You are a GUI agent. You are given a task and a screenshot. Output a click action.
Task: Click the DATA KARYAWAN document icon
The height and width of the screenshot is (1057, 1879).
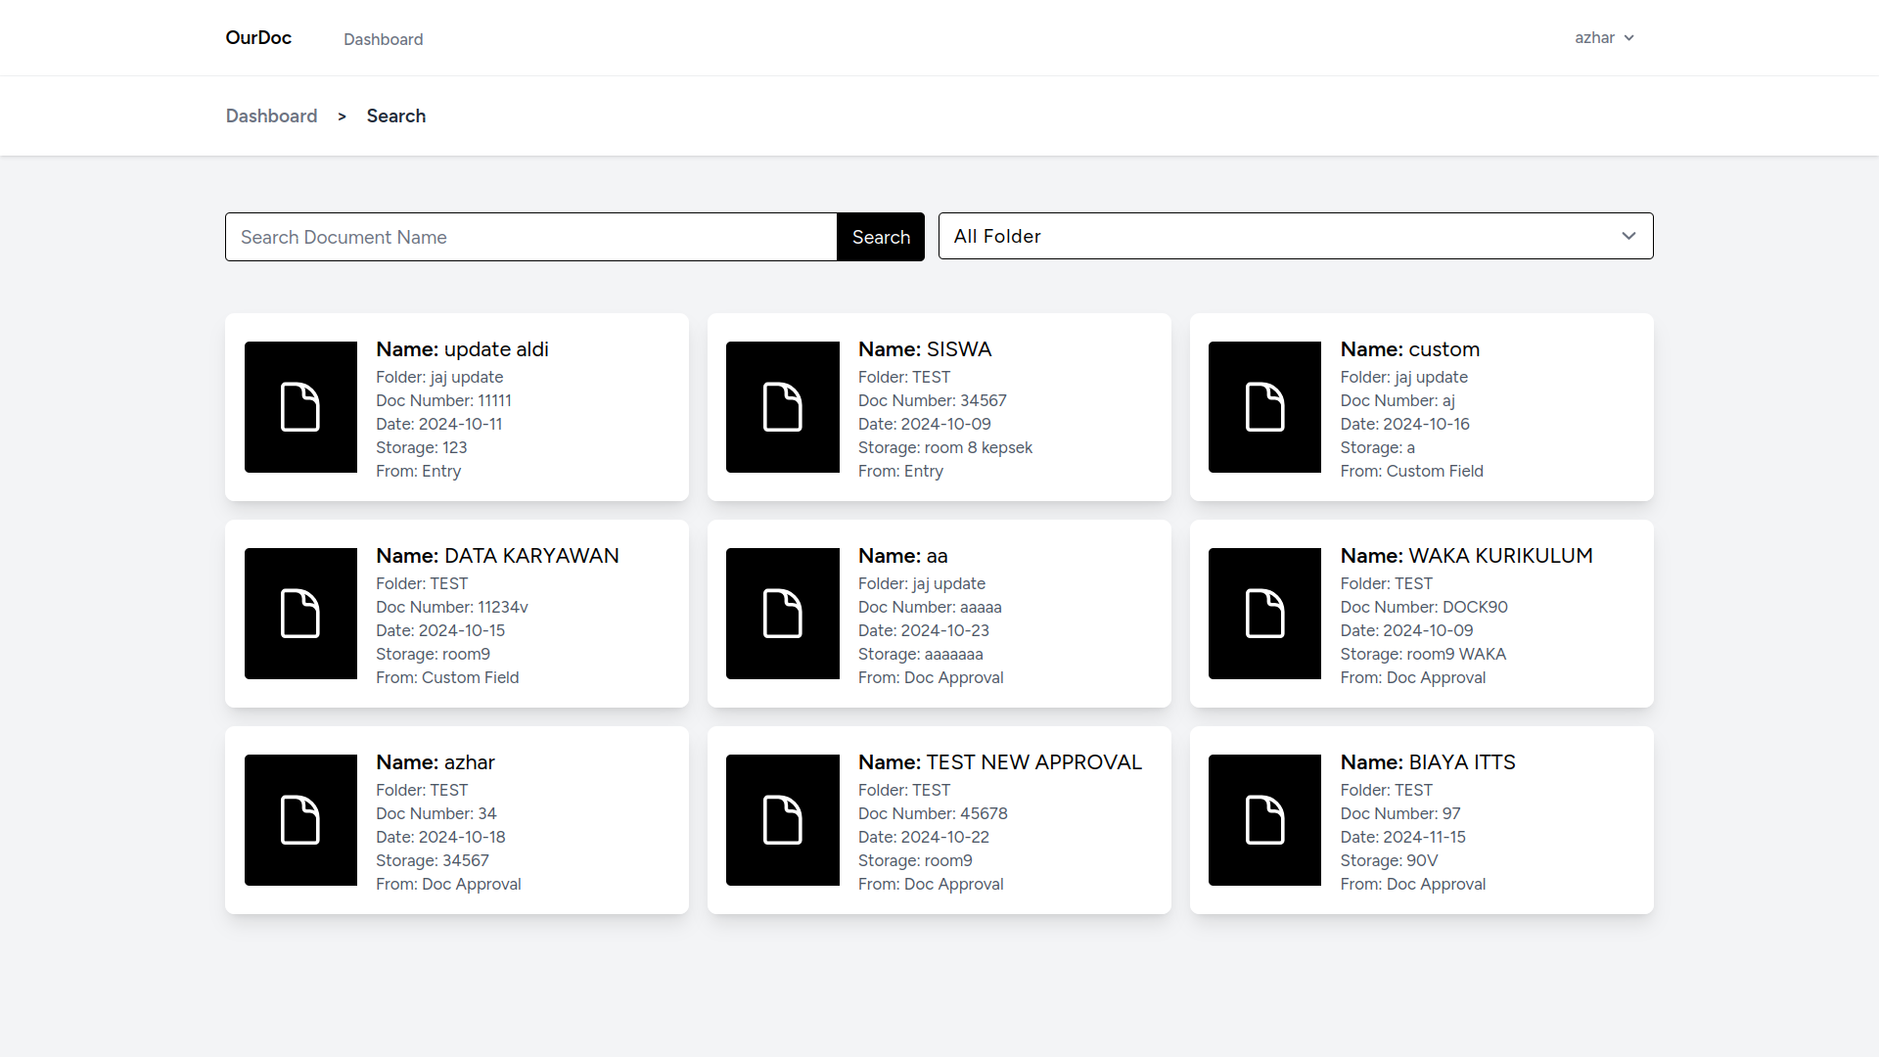coord(300,614)
